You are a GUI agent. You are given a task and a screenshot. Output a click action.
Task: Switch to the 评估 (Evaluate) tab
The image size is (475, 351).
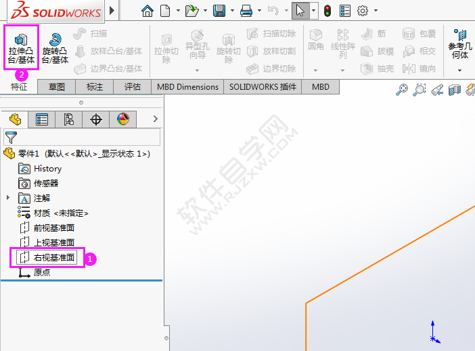pos(133,87)
